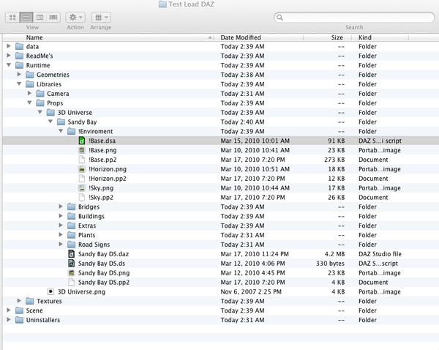Open the Action gear menu
439x350 pixels.
tap(75, 18)
